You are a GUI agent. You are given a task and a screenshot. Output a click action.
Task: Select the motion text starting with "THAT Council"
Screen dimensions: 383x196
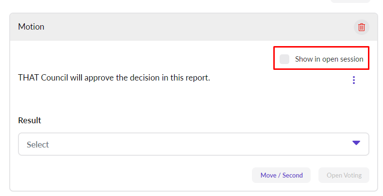114,78
